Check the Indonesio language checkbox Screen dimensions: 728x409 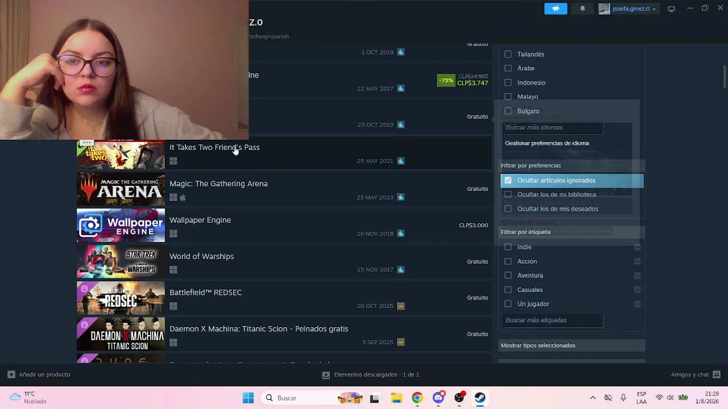click(508, 82)
